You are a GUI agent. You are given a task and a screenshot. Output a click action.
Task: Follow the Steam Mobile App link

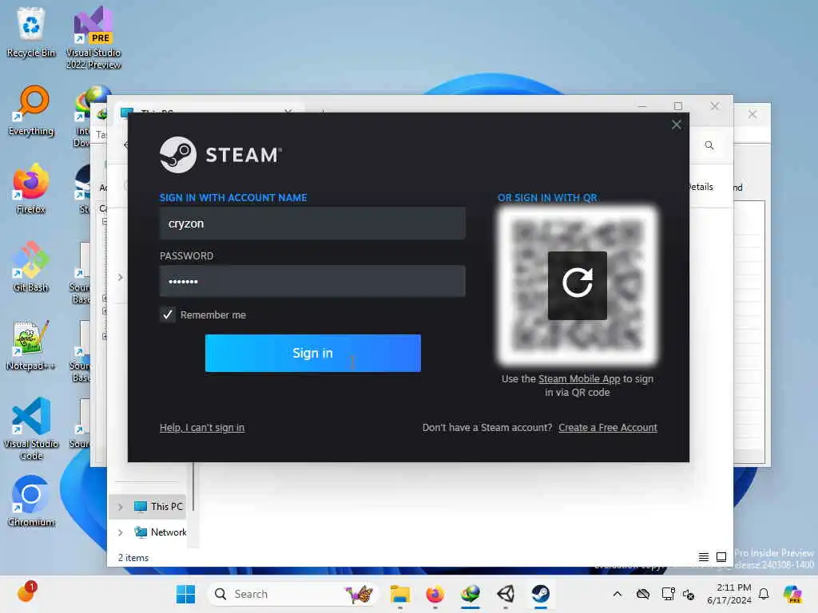579,379
